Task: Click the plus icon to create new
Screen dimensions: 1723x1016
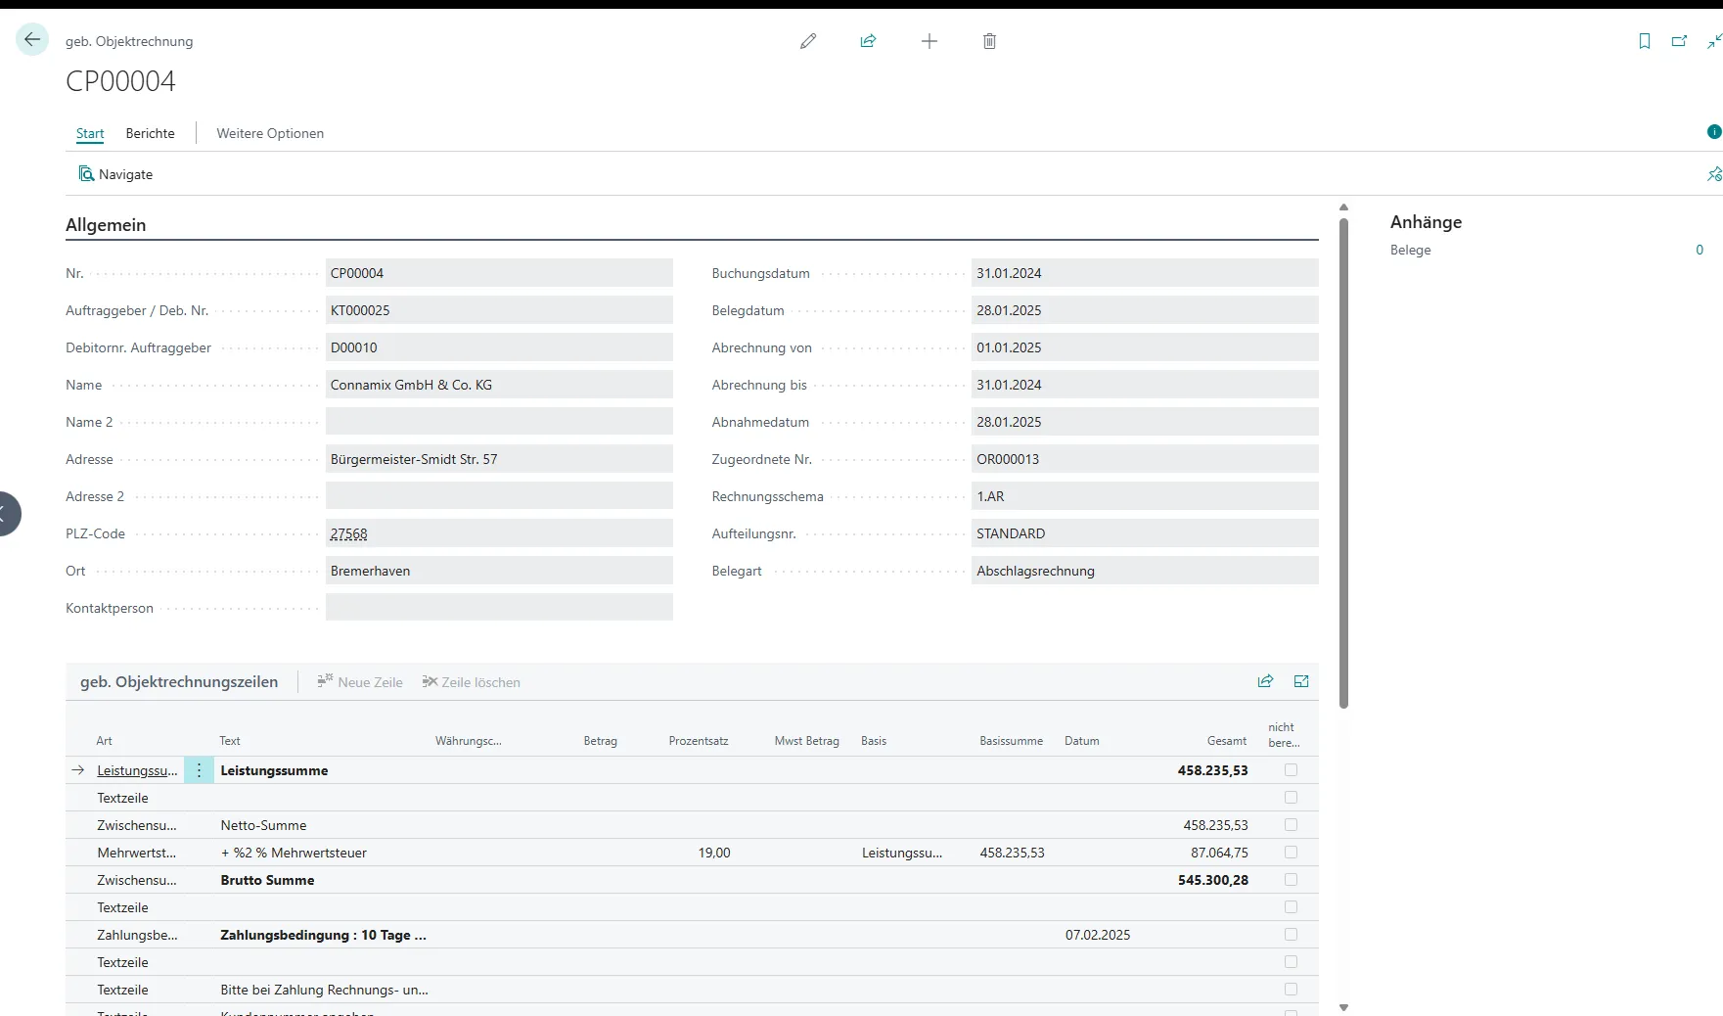Action: coord(930,41)
